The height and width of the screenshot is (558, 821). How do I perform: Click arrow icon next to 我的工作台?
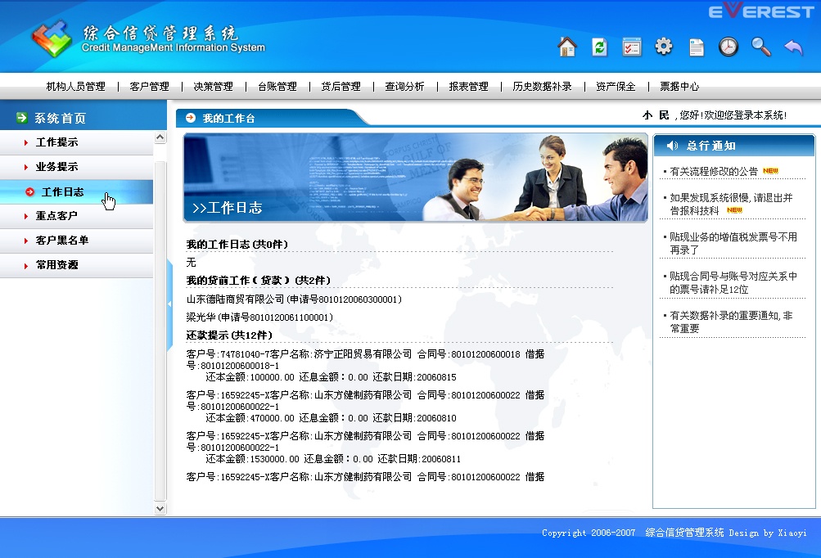click(191, 118)
